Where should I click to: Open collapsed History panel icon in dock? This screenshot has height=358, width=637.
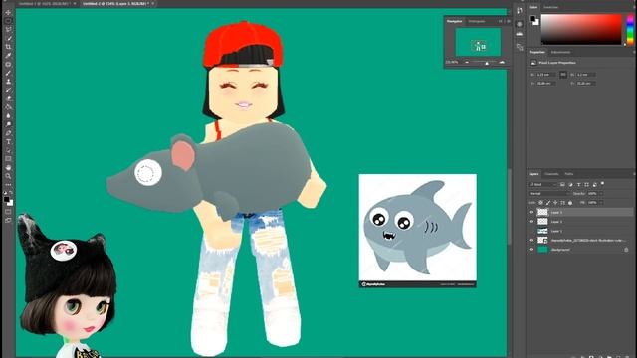[520, 11]
